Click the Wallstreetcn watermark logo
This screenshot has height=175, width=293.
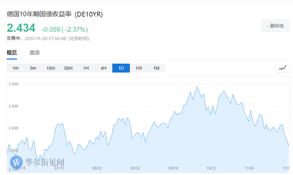point(16,162)
